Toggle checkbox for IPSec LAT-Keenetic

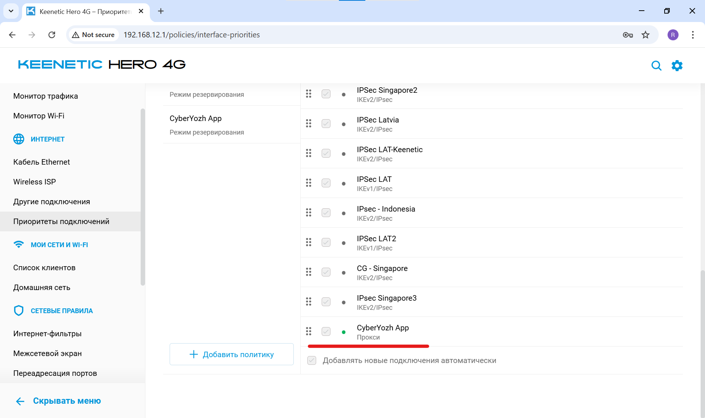326,153
